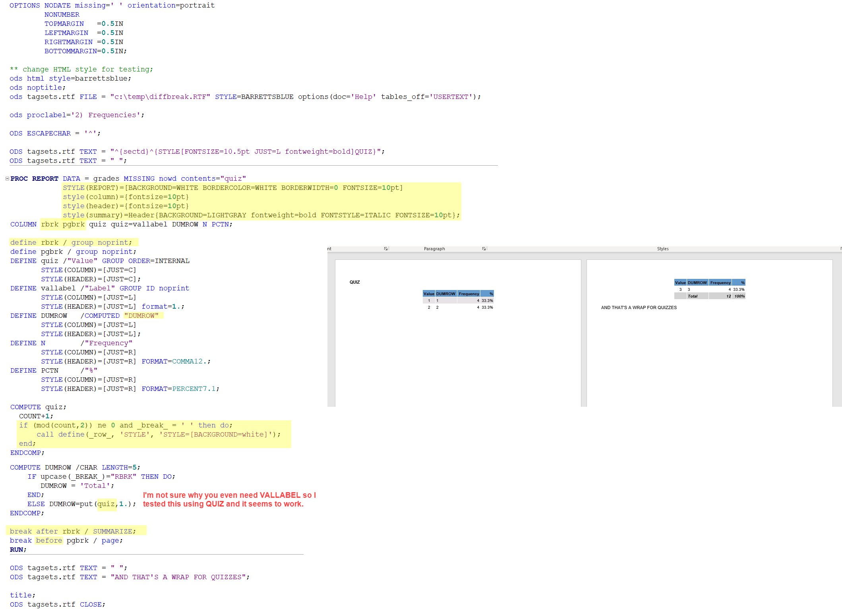Collapse the PROC REPORT code block
This screenshot has height=609, width=842.
(x=7, y=179)
